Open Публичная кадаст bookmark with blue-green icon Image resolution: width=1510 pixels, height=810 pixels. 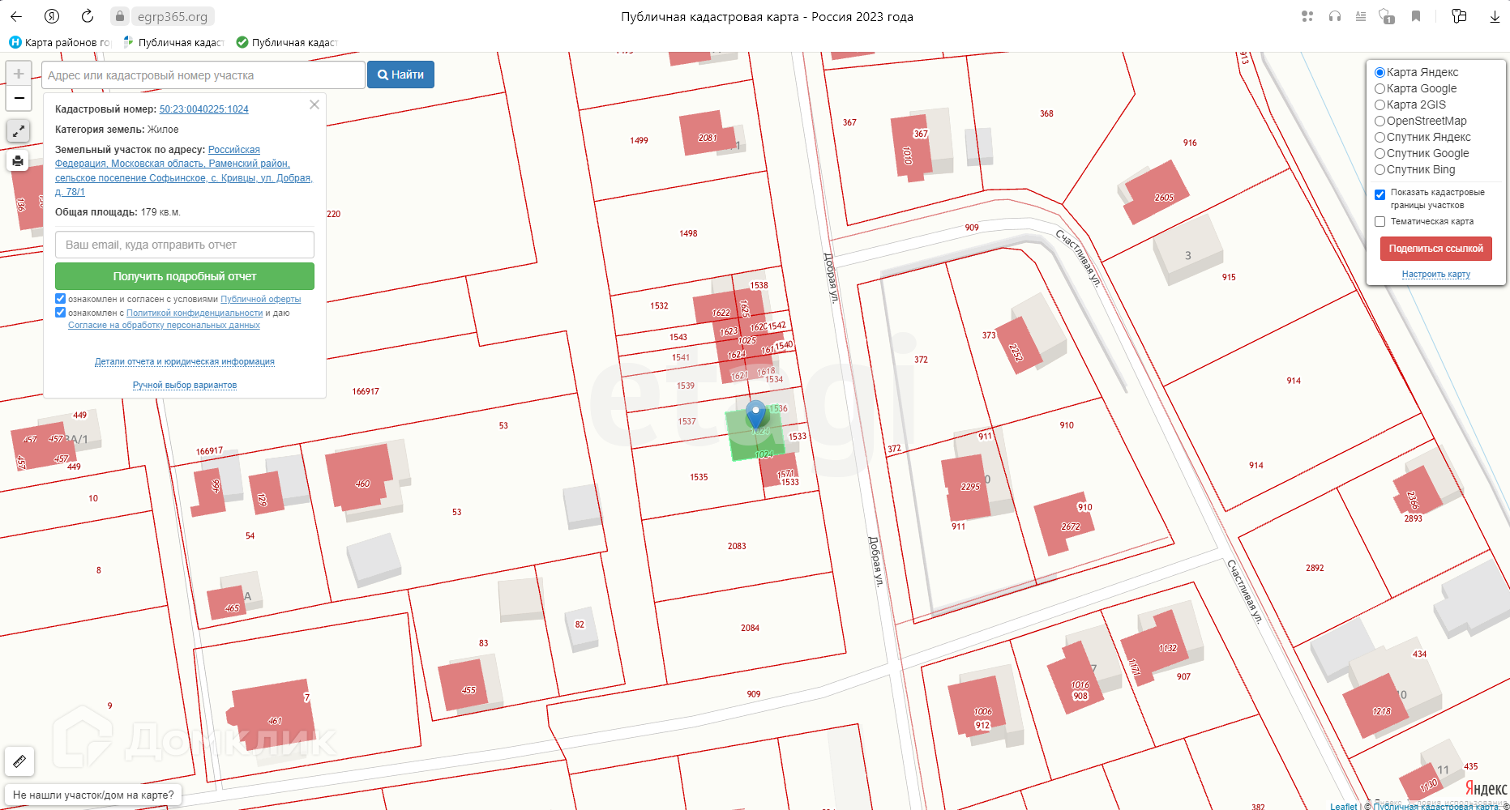coord(173,42)
